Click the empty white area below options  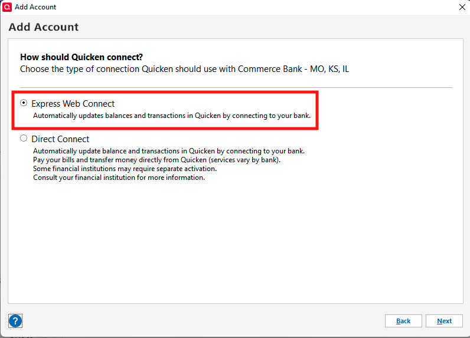tap(236, 242)
